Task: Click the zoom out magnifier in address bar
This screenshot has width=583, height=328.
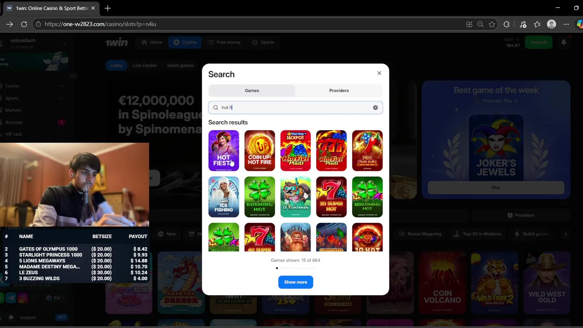Action: point(480,24)
